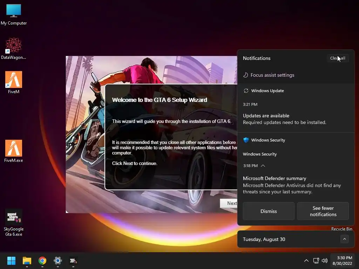Viewport: 359px width, 269px height.
Task: Open the Windows Update notification header
Action: (267, 91)
